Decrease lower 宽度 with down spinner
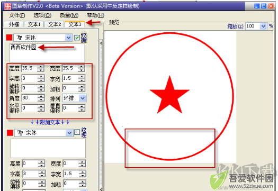Screen dimensions: 278x191 (82, 165)
